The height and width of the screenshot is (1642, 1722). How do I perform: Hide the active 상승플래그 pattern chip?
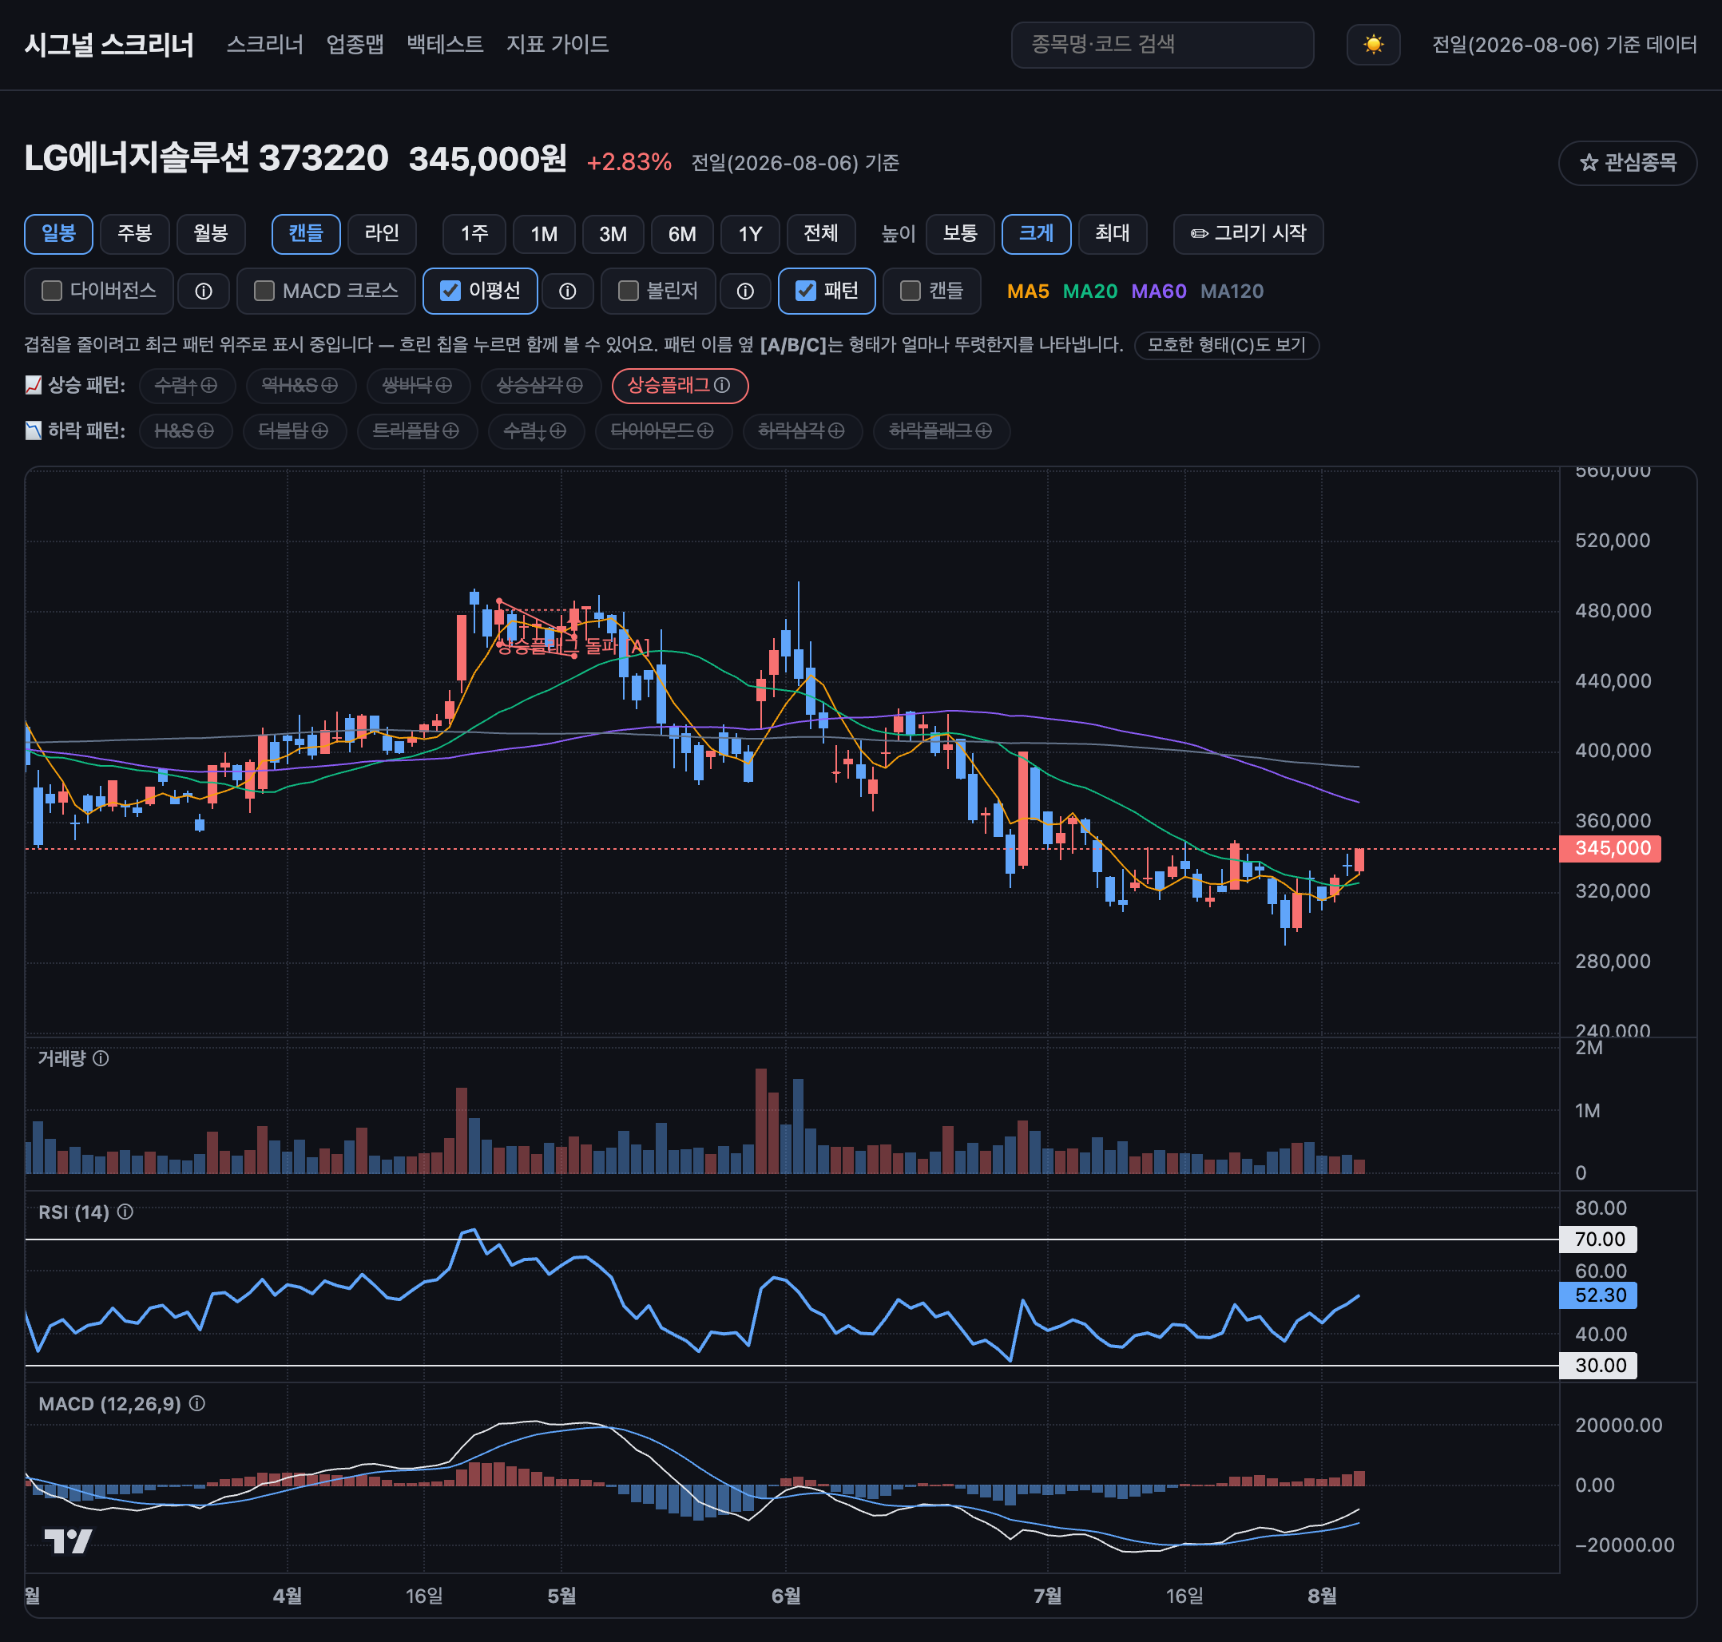[680, 386]
